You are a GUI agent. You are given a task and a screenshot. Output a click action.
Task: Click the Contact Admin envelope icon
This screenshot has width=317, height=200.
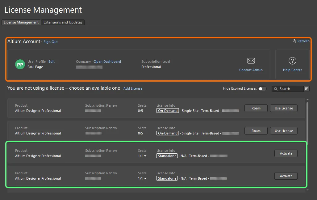pyautogui.click(x=251, y=61)
